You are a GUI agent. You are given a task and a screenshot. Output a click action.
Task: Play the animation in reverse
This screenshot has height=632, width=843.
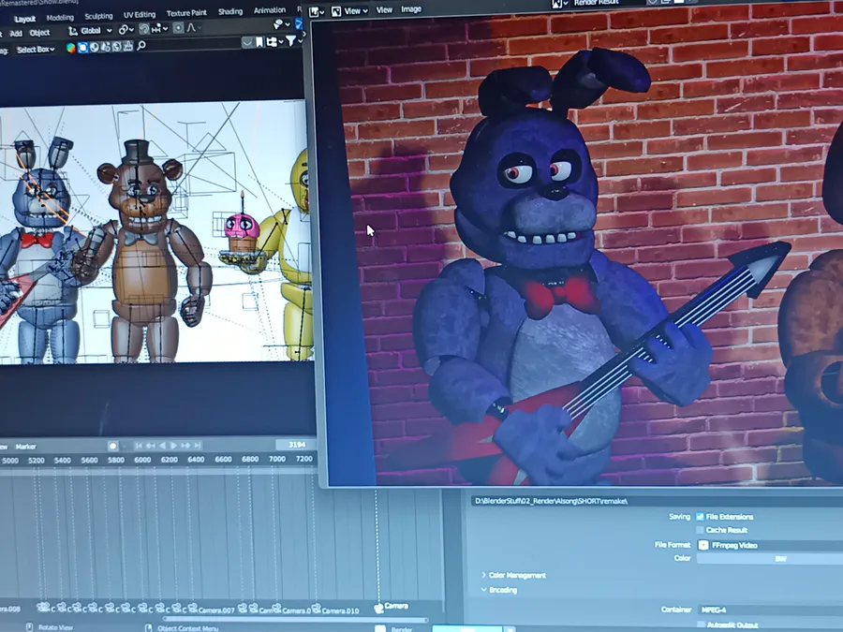[162, 446]
